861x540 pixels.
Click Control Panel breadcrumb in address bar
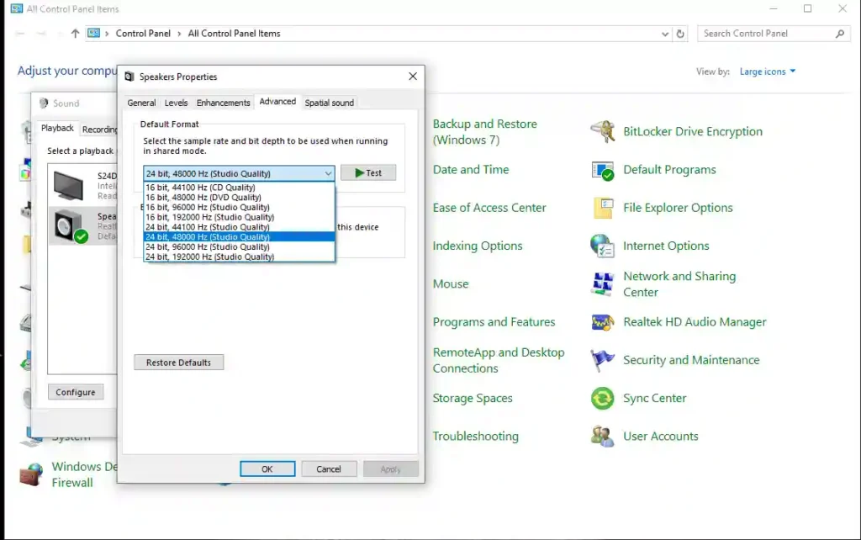[x=143, y=34]
